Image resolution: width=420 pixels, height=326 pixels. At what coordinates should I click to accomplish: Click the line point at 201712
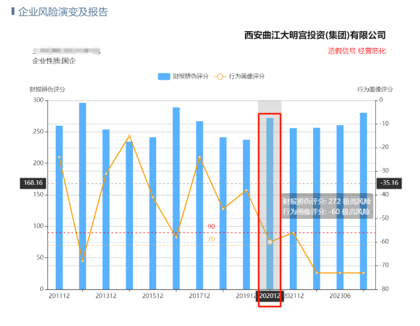200,157
